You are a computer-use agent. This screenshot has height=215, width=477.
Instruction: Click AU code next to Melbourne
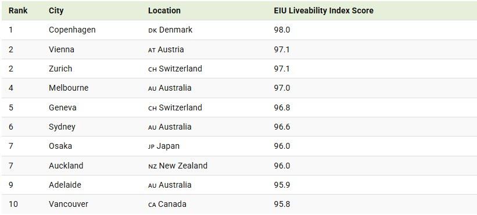pyautogui.click(x=152, y=89)
